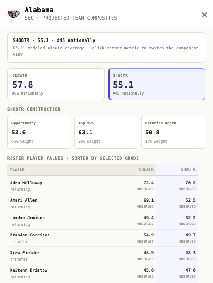Click the SHOOTR 55.1 #45 nationally summary heading

point(54,40)
